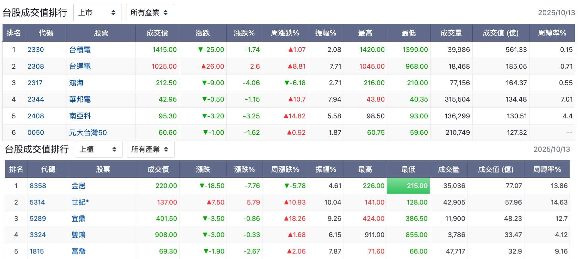The height and width of the screenshot is (259, 578).
Task: Open stock link 台積電
Action: 80,50
